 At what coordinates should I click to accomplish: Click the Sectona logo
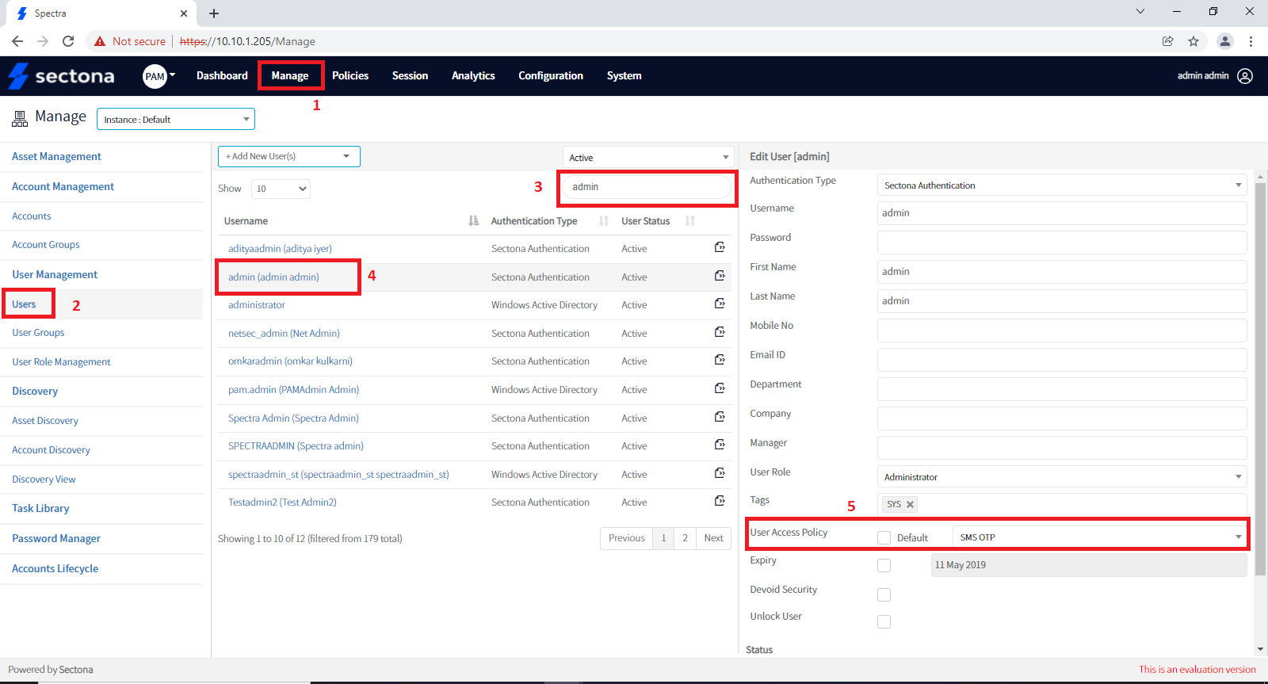click(61, 76)
